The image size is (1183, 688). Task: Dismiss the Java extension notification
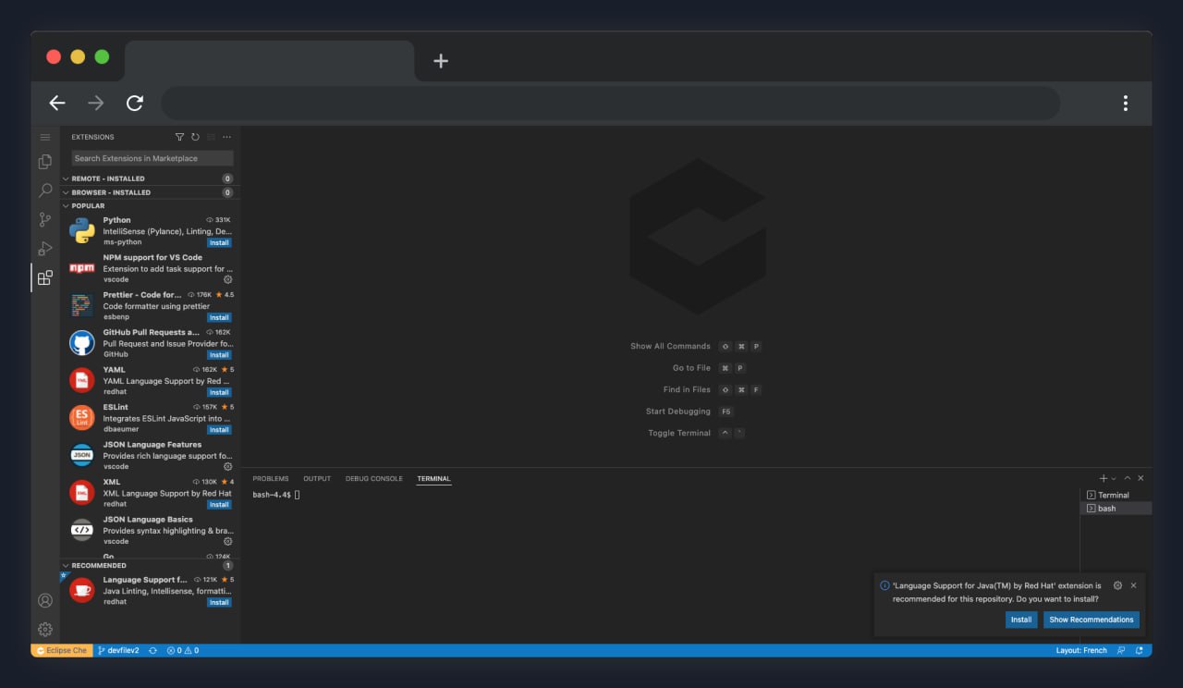tap(1133, 585)
